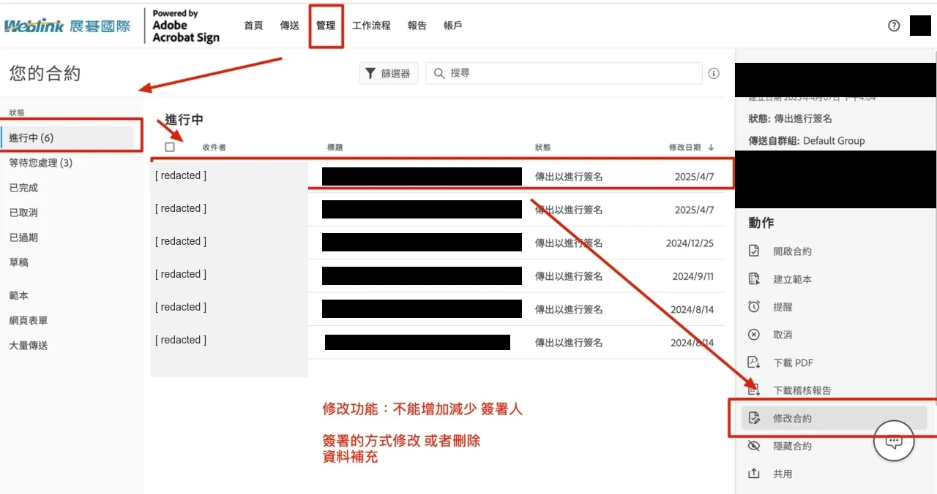Toggle Hide Agreement (隱藏合約) eye icon
The image size is (937, 494).
tap(754, 446)
